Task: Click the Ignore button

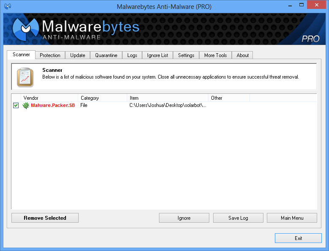Action: coord(184,218)
